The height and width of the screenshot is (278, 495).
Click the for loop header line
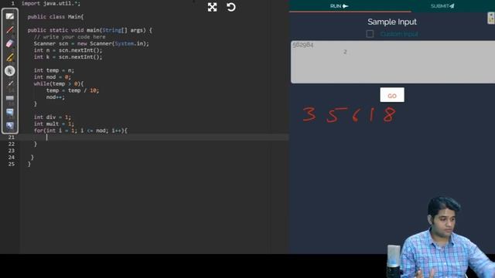point(80,131)
